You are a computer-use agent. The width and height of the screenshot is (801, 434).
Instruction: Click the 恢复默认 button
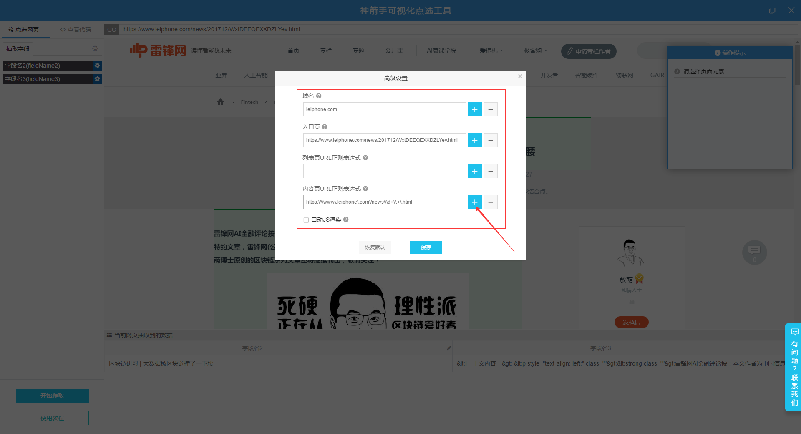tap(375, 247)
